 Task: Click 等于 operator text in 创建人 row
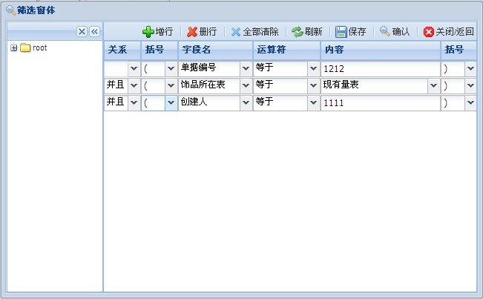(264, 102)
